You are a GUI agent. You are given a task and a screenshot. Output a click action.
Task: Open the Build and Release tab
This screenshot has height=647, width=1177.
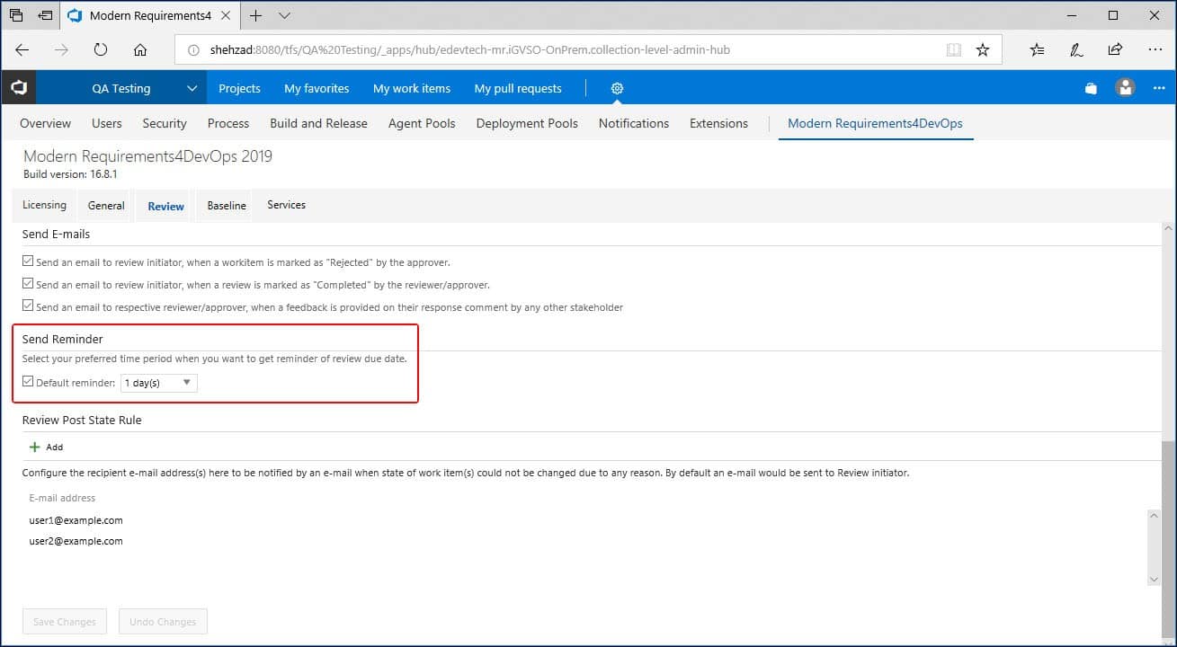coord(318,123)
